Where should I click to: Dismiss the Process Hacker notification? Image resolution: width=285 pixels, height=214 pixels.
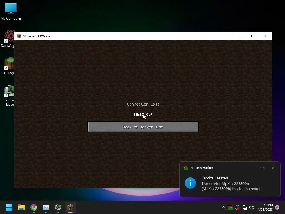pyautogui.click(x=273, y=168)
